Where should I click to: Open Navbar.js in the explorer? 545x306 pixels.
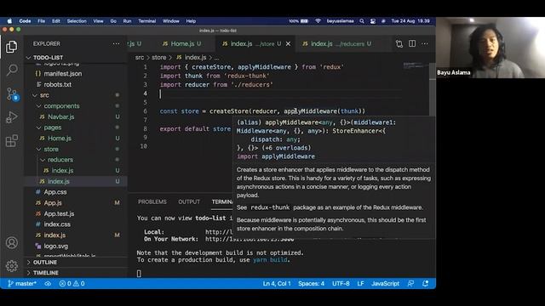pos(60,116)
